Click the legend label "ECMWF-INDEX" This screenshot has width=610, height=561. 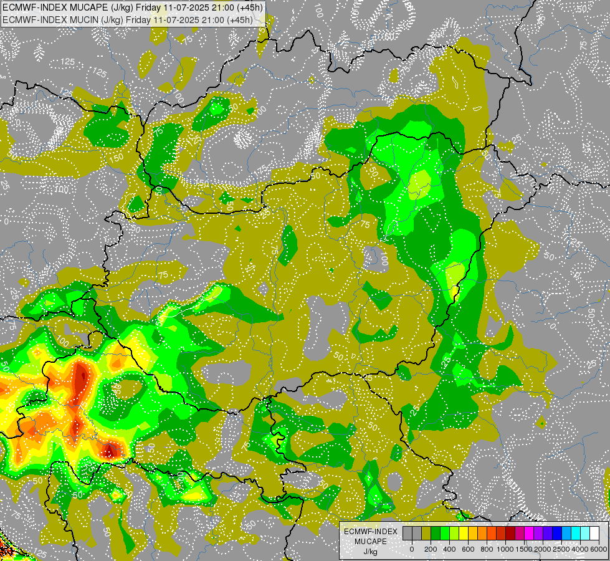click(371, 532)
